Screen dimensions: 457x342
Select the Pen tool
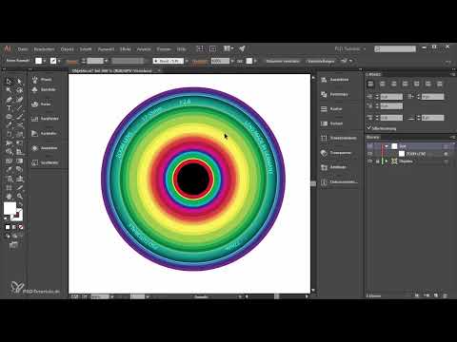[x=9, y=100]
